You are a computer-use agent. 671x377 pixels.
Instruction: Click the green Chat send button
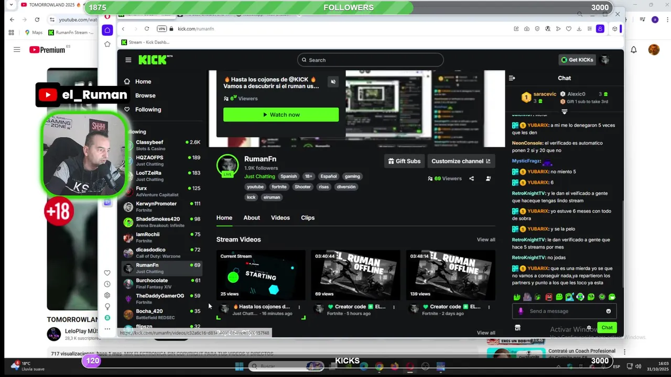coord(607,328)
